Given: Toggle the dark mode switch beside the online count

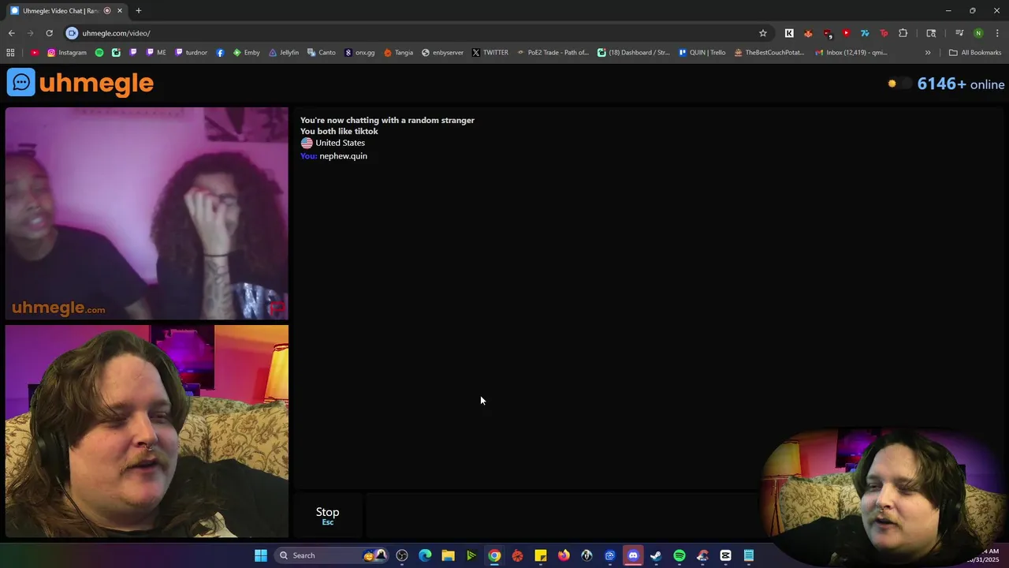Looking at the screenshot, I should click(x=899, y=84).
